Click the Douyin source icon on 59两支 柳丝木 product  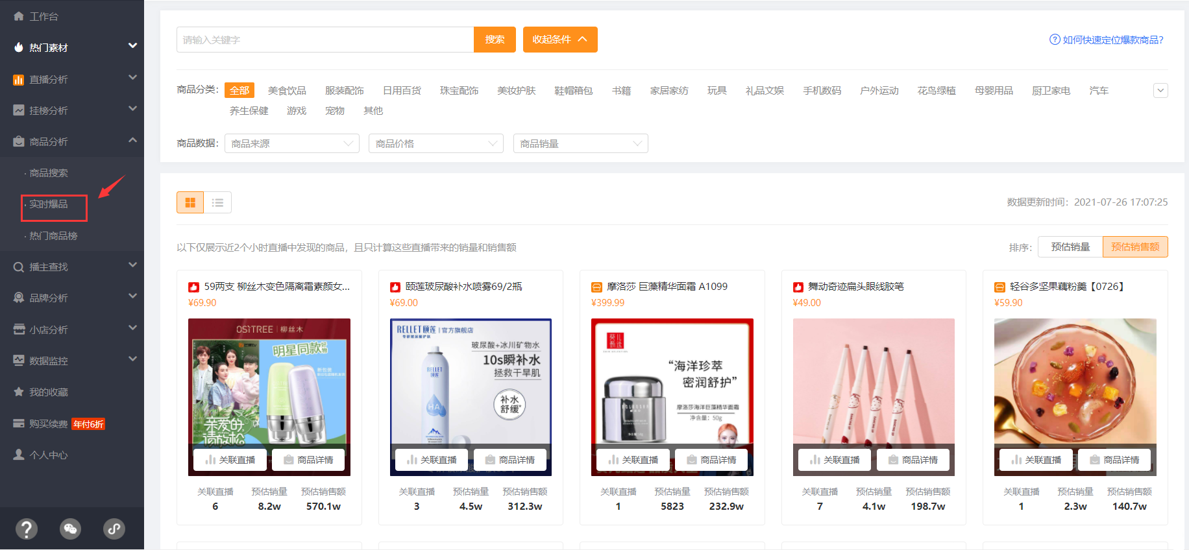coord(193,287)
